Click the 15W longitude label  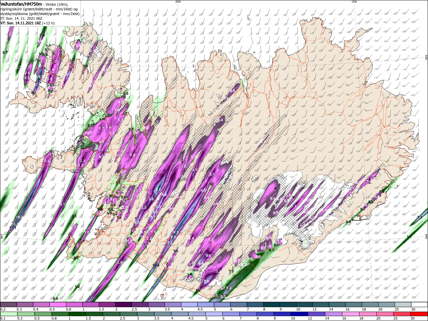[354, 2]
